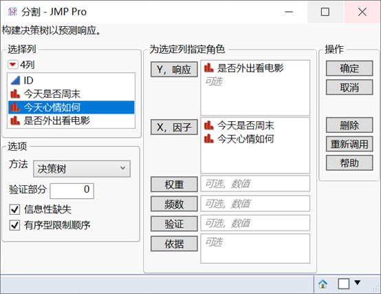This screenshot has width=381, height=294.
Task: Click the 依据 optional field
Action: click(255, 249)
